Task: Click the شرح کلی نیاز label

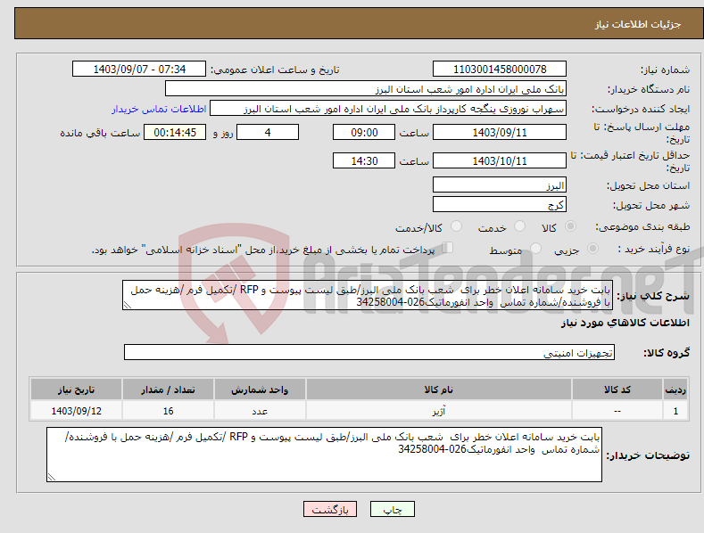Action: (x=653, y=296)
